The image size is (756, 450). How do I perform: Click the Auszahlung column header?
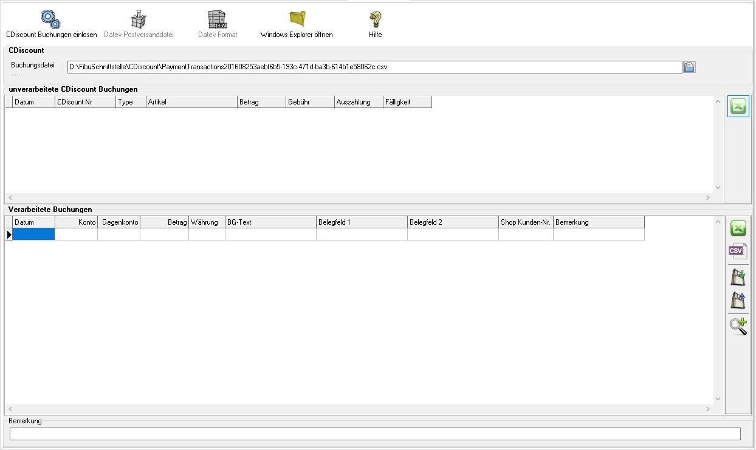[359, 102]
